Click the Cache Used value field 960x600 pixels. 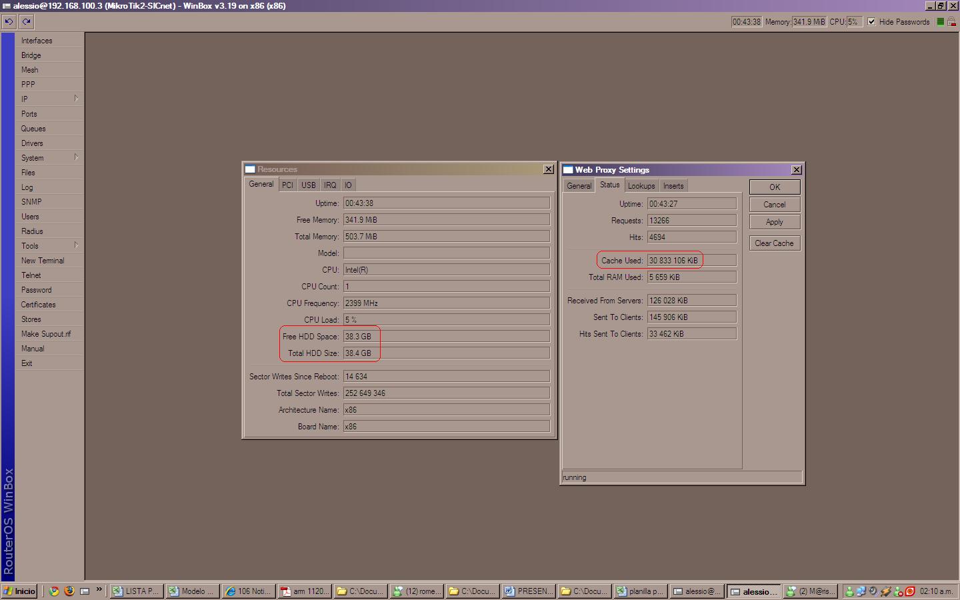point(691,261)
